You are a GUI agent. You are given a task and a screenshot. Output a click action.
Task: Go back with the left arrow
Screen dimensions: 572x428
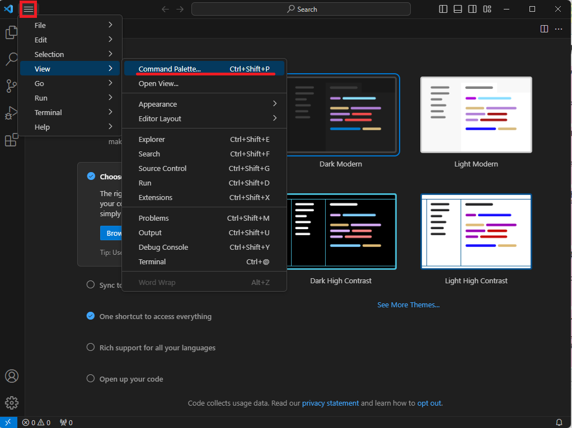point(165,9)
